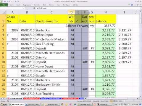Image resolution: width=142 pixels, height=106 pixels.
Task: Click value 2,809.77 in column I
Action: pyautogui.click(x=124, y=62)
